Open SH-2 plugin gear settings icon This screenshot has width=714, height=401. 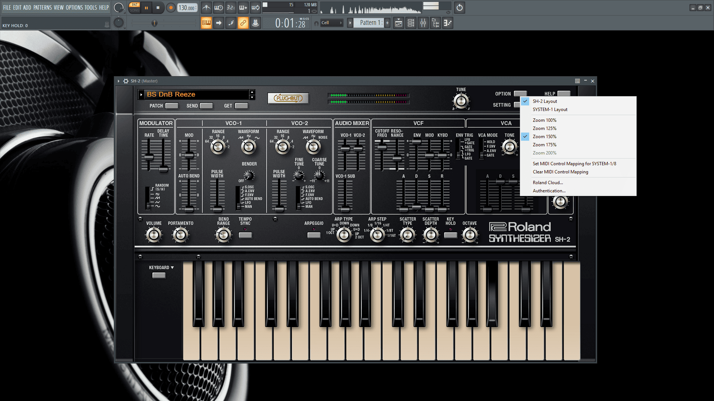pos(126,81)
